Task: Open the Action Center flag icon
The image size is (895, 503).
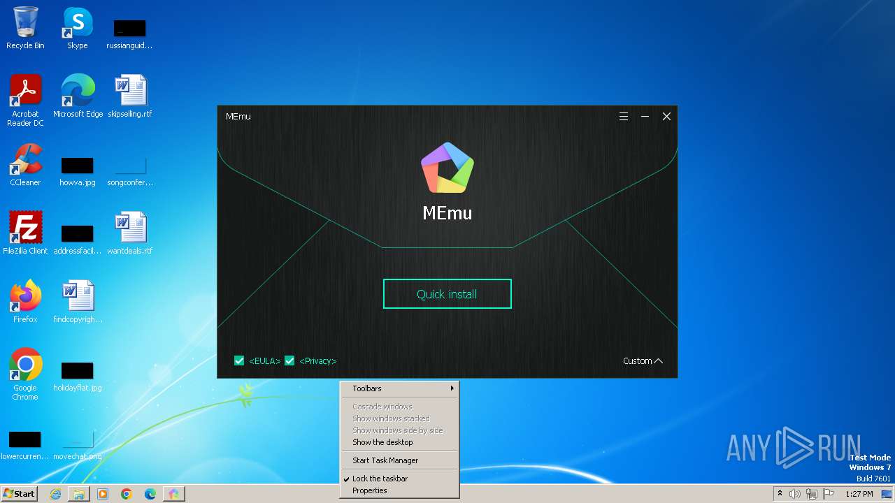Action: pos(829,494)
